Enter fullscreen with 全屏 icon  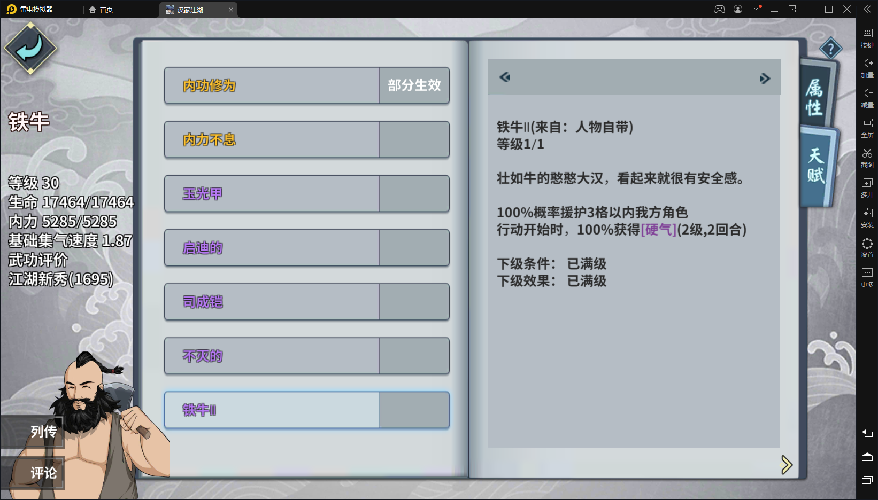tap(867, 127)
